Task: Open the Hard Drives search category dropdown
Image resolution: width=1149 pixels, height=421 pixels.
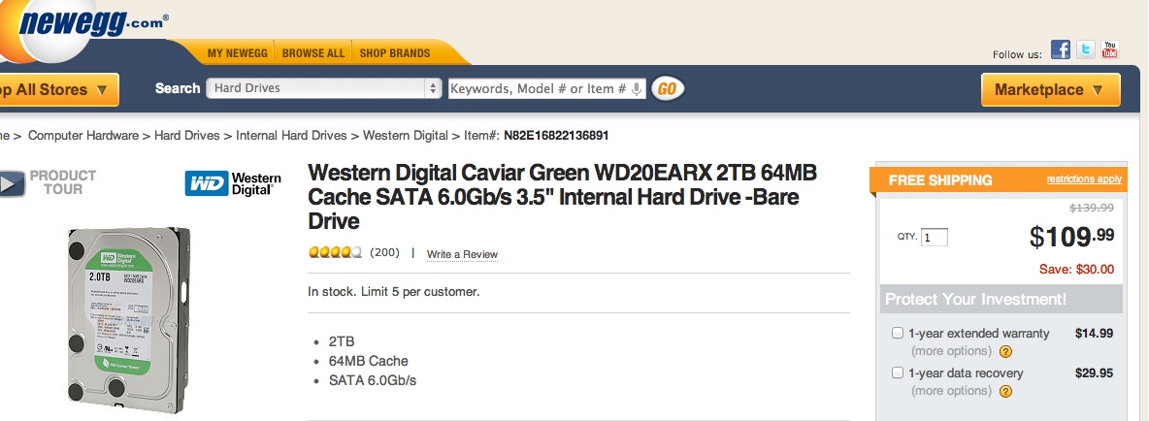Action: [x=324, y=88]
